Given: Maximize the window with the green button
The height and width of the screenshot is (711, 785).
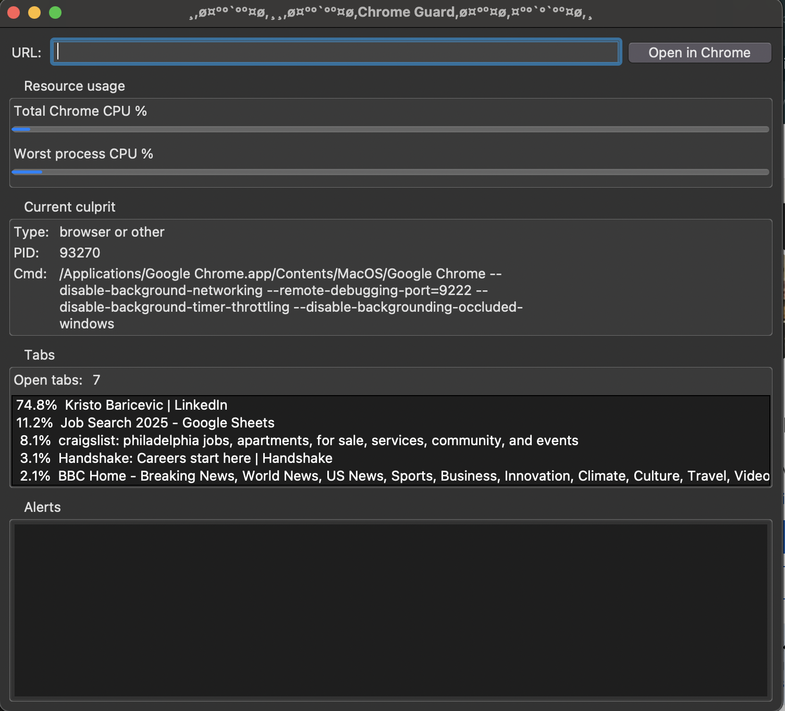Looking at the screenshot, I should pyautogui.click(x=55, y=13).
